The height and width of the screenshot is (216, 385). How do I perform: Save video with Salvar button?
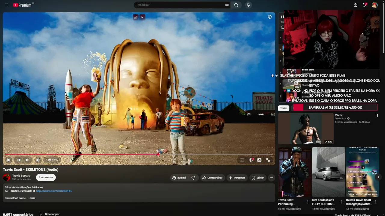click(257, 178)
